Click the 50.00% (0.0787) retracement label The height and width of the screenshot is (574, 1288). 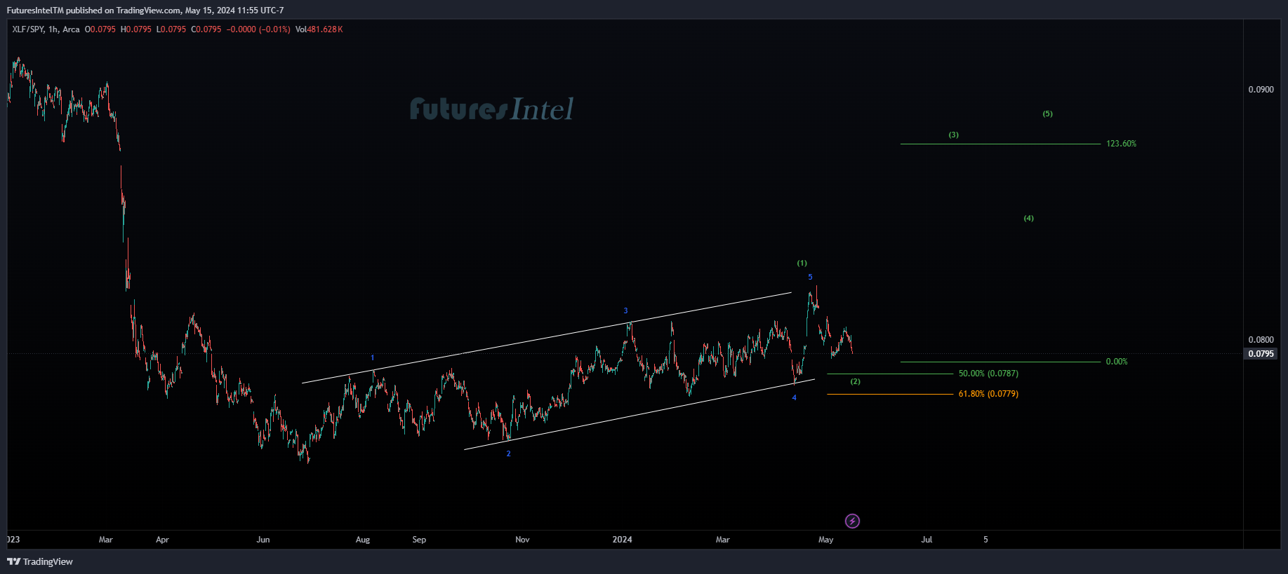click(988, 374)
